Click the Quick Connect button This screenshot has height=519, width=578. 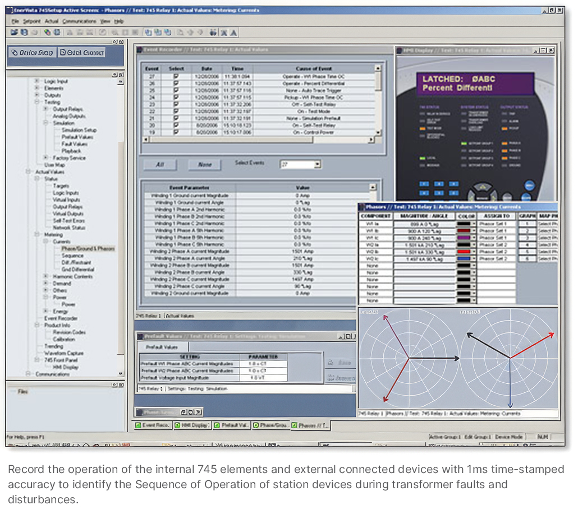[x=82, y=53]
